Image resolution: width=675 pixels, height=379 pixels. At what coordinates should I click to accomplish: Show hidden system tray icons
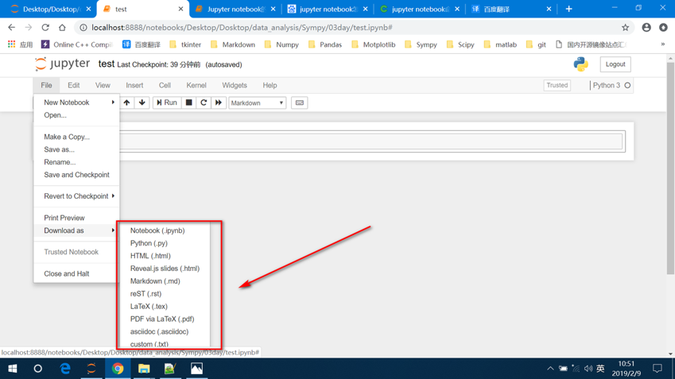[x=550, y=369]
